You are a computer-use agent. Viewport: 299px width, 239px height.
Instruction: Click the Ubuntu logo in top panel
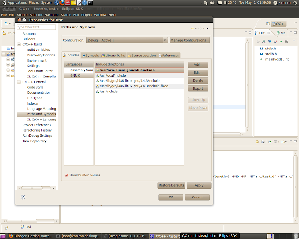[x=4, y=3]
